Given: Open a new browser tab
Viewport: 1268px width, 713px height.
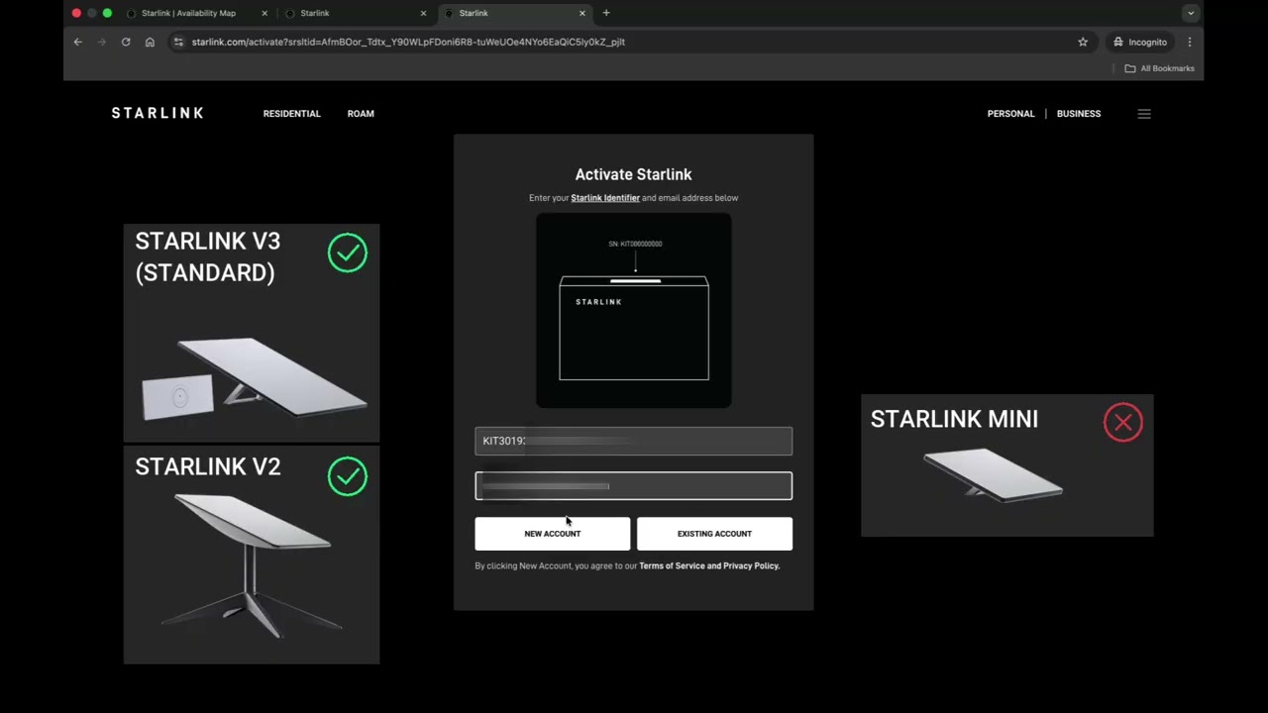Looking at the screenshot, I should point(606,13).
